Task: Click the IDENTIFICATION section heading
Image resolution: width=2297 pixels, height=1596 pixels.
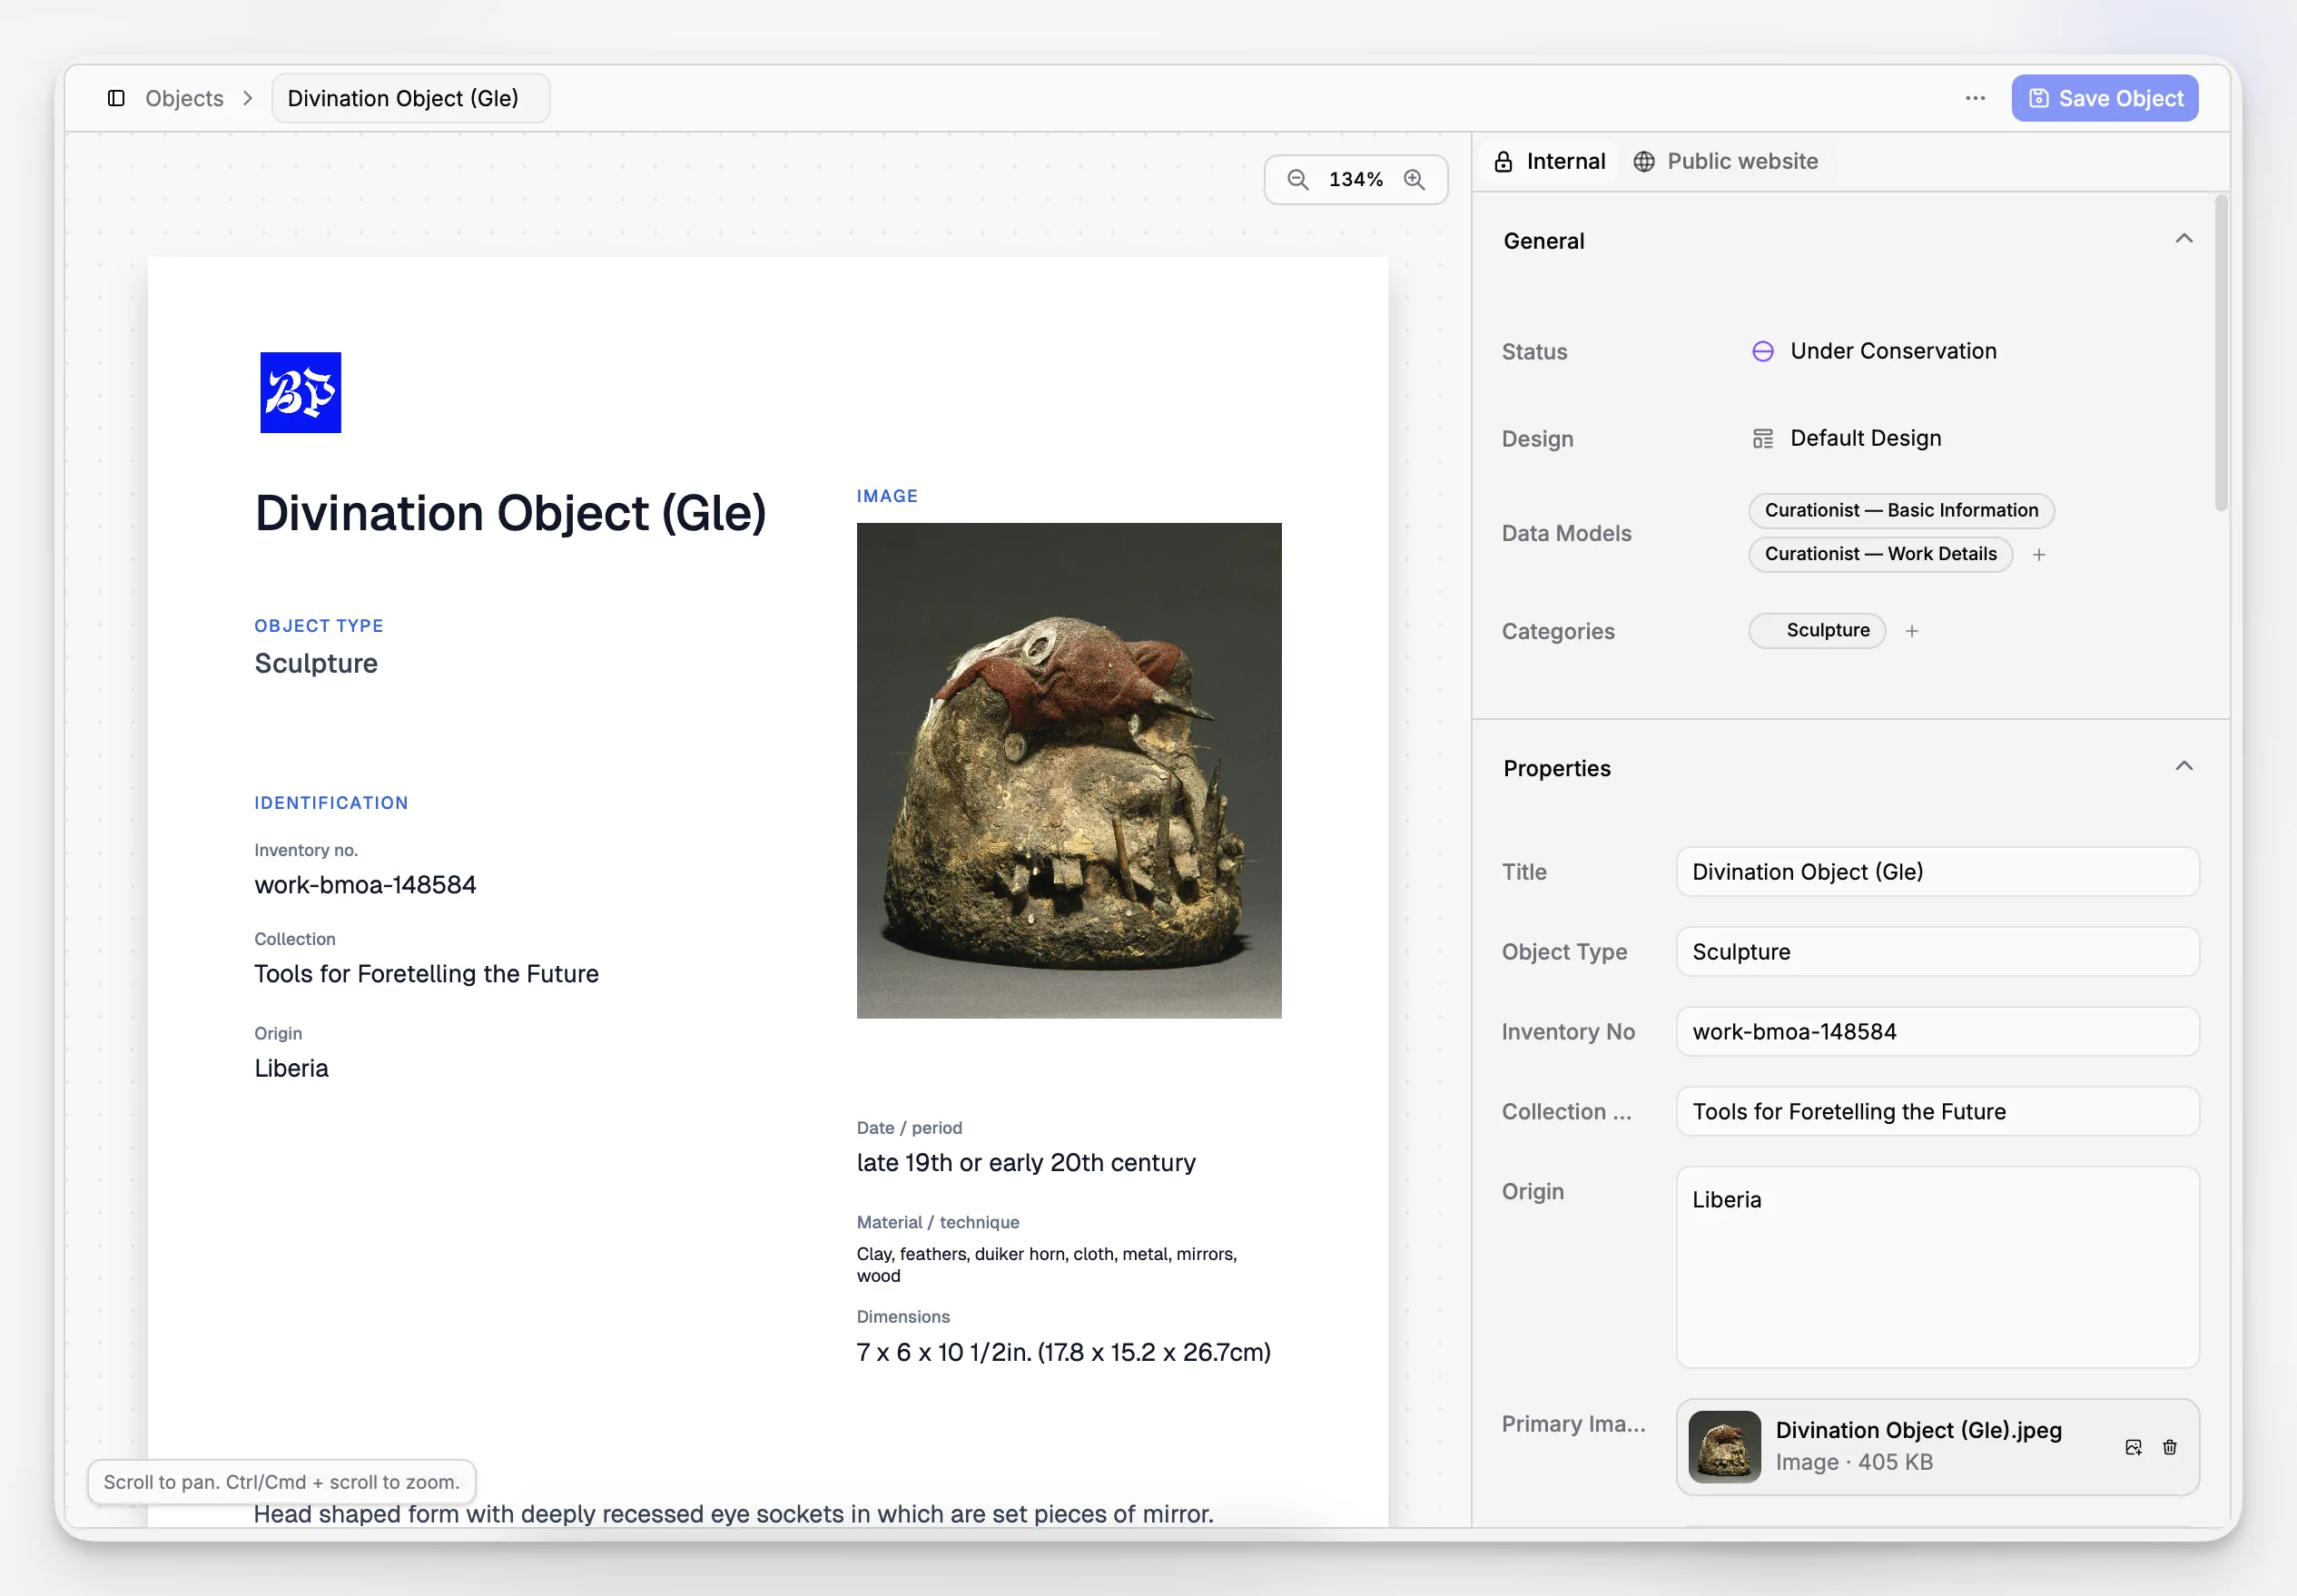Action: tap(331, 803)
